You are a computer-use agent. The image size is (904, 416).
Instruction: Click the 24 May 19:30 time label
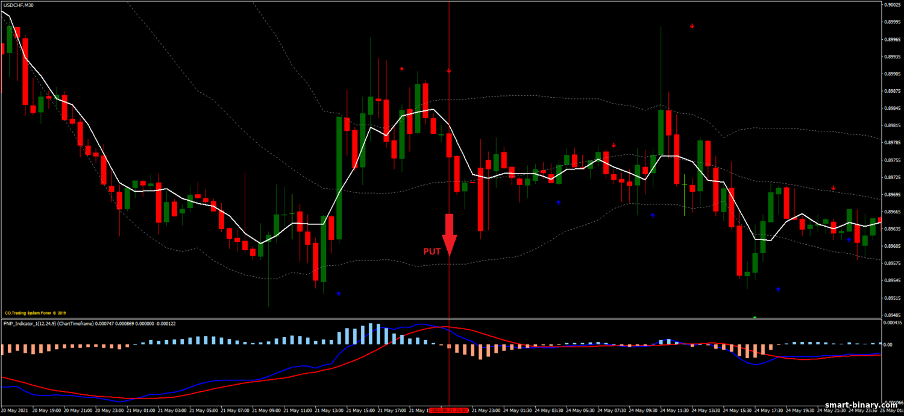(801, 410)
